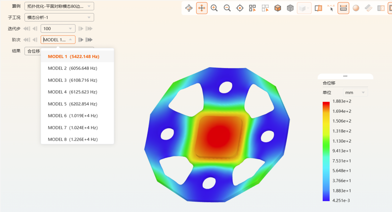
Task: Activate the X,Y,Z coordinate probe cursor
Action: point(331,8)
